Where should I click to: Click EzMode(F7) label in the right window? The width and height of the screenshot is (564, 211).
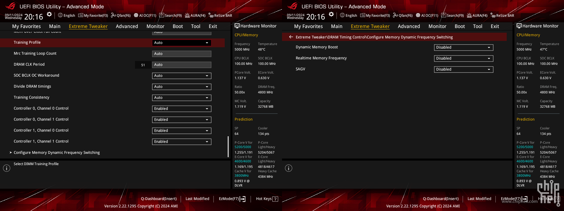(511, 199)
